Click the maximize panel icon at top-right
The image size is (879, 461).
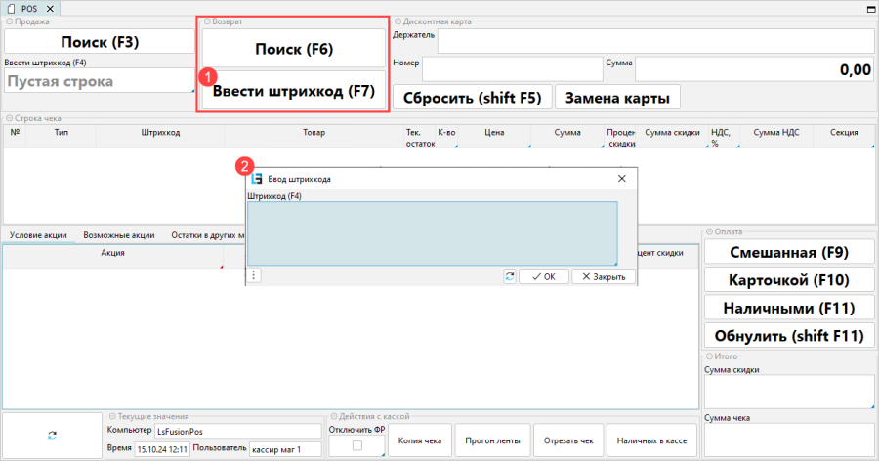[x=869, y=8]
